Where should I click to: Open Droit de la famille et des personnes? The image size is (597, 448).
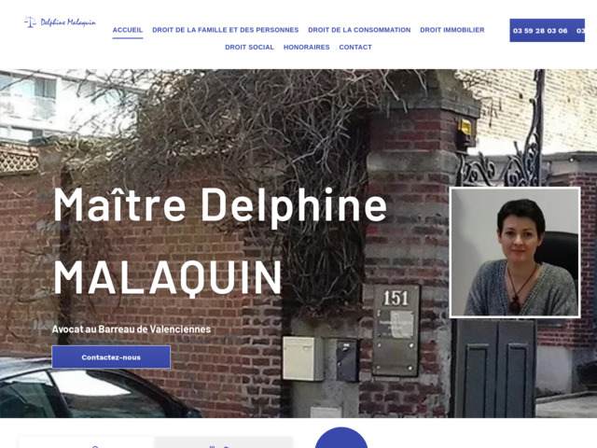click(x=226, y=30)
